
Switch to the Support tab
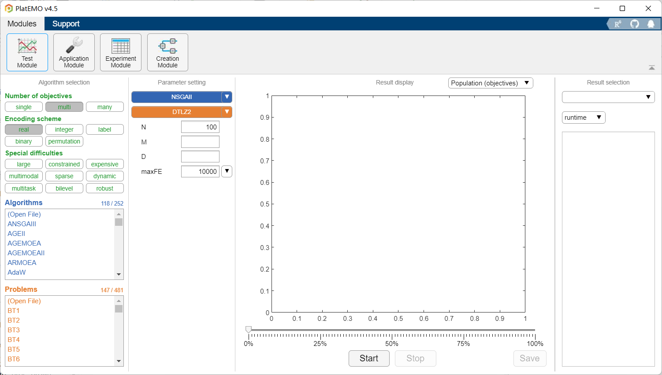pos(66,24)
